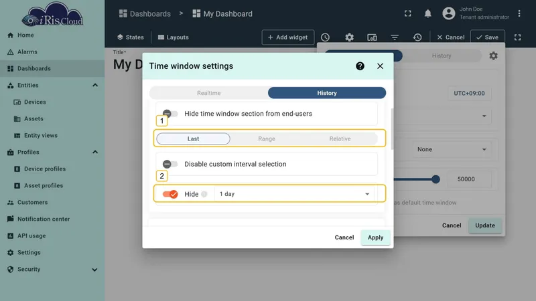
Task: Open the dropdown below UTC+09:00 in background panel
Action: (x=443, y=116)
